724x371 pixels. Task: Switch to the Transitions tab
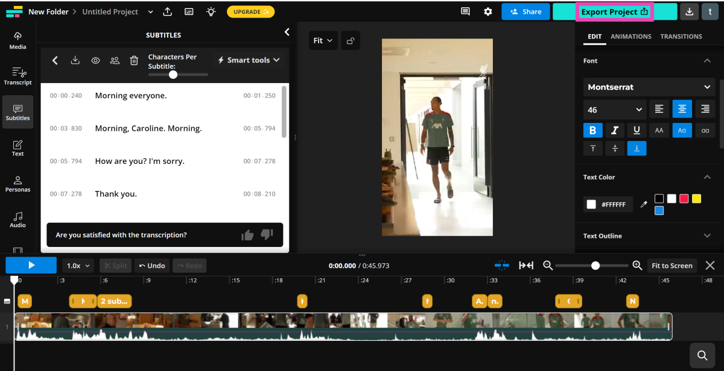681,36
